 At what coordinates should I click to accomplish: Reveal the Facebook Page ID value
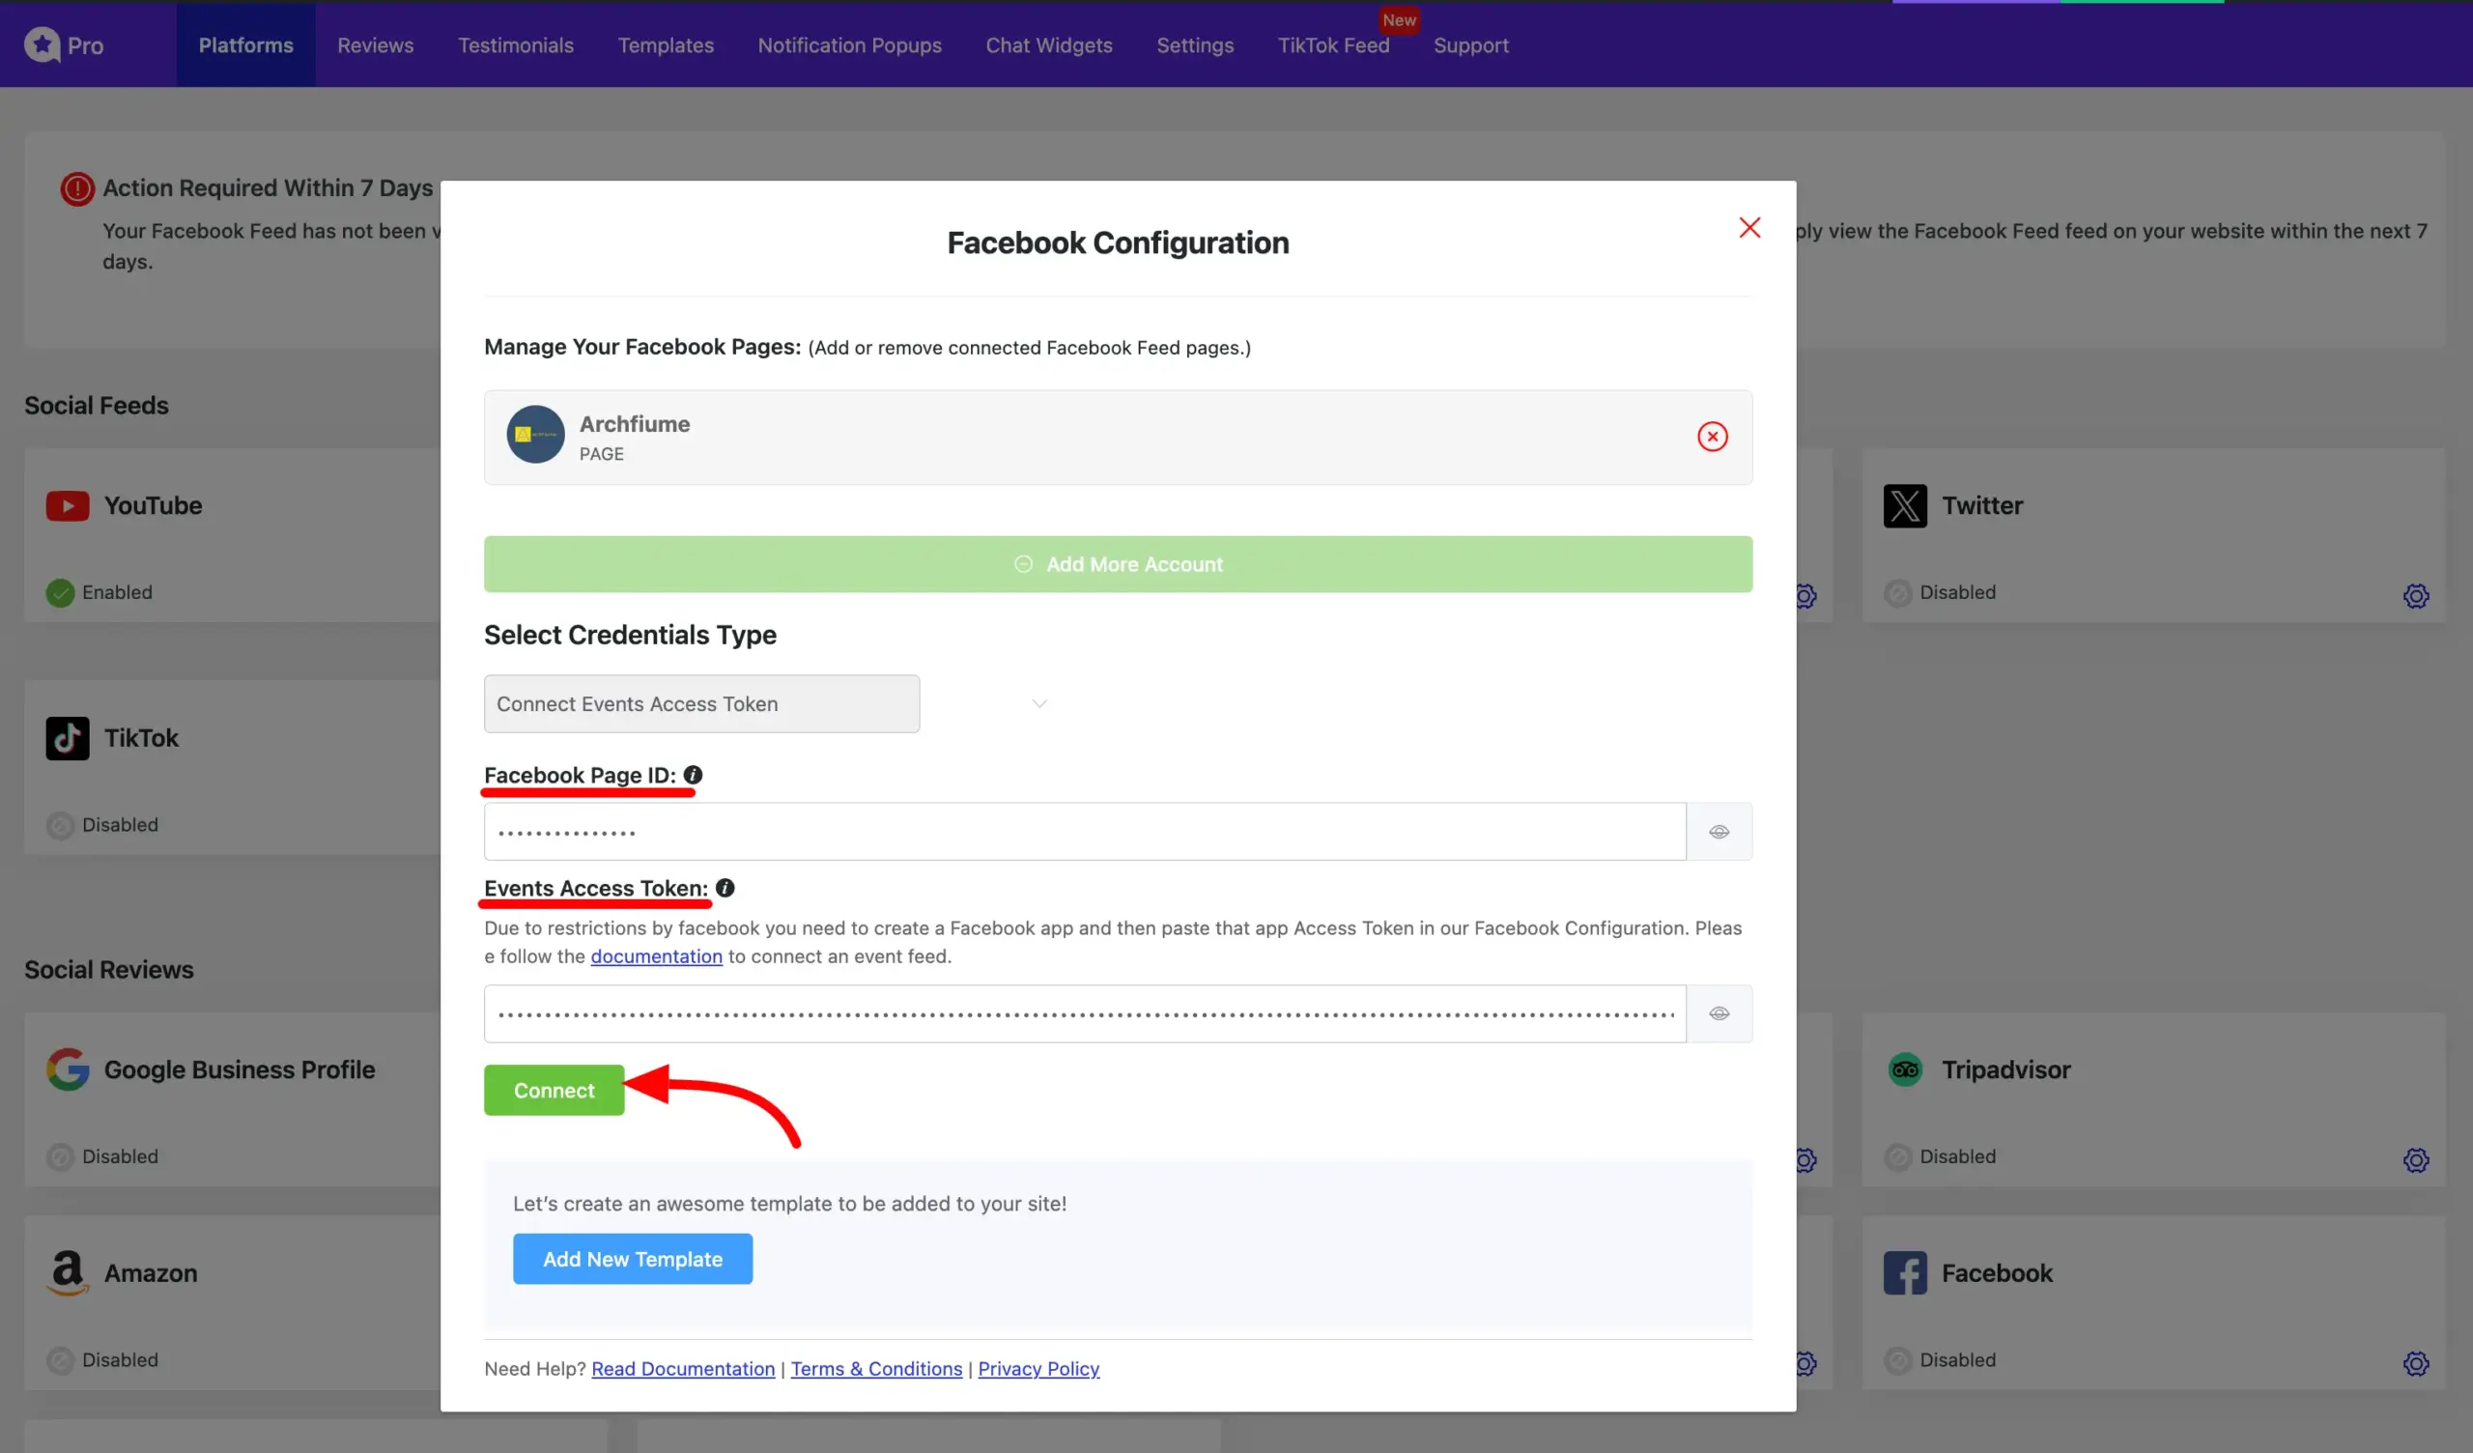pos(1718,832)
